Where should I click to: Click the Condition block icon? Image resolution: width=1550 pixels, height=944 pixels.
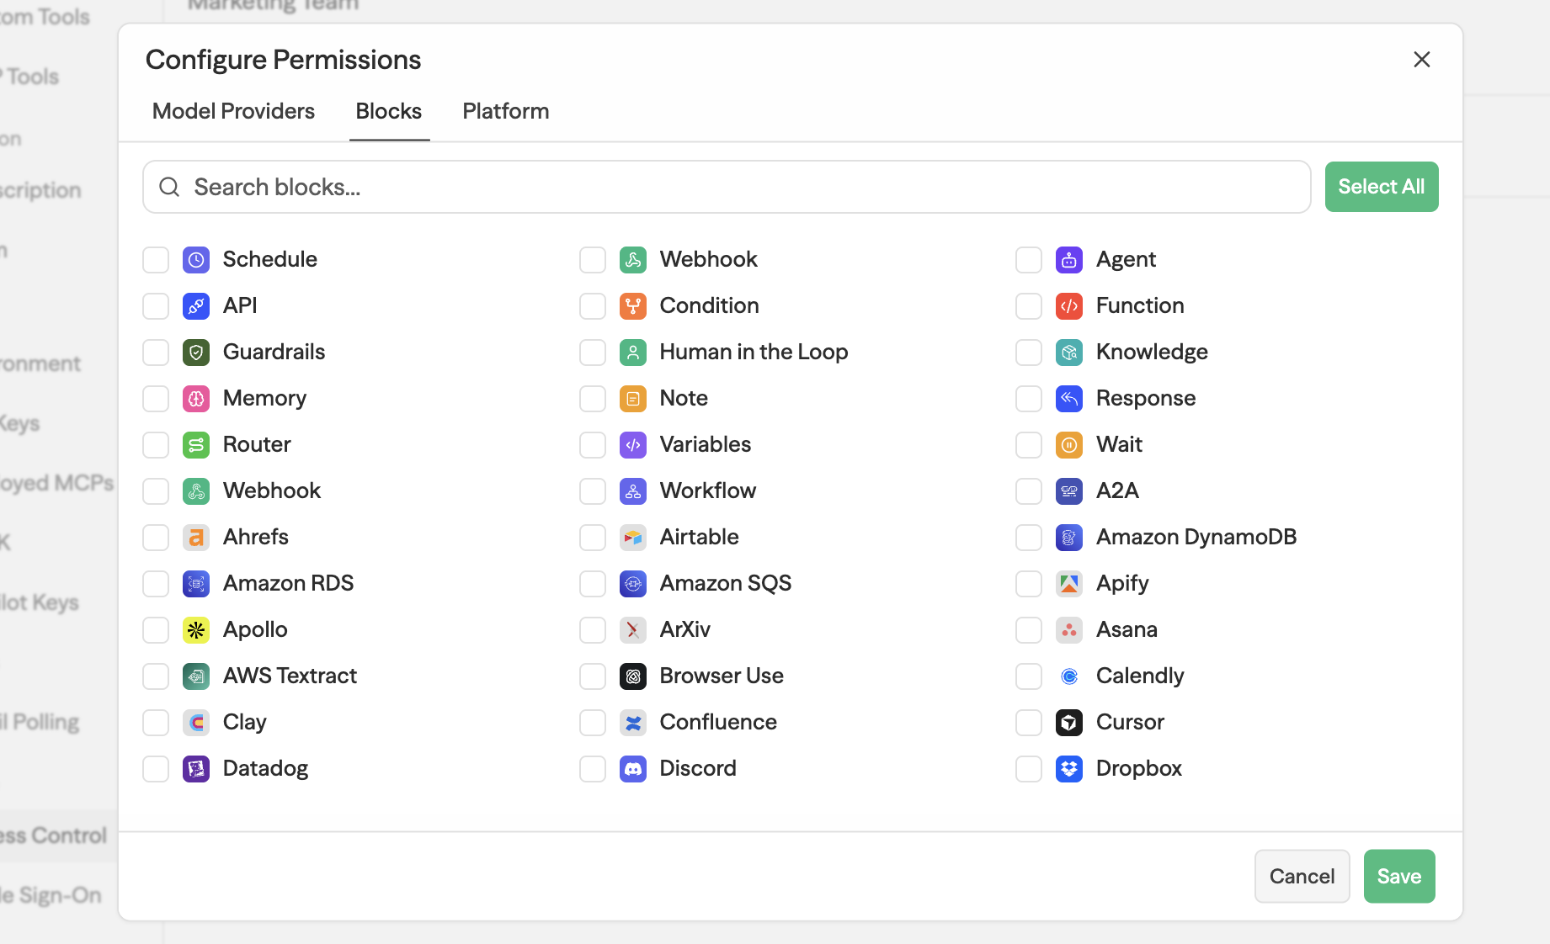point(632,306)
